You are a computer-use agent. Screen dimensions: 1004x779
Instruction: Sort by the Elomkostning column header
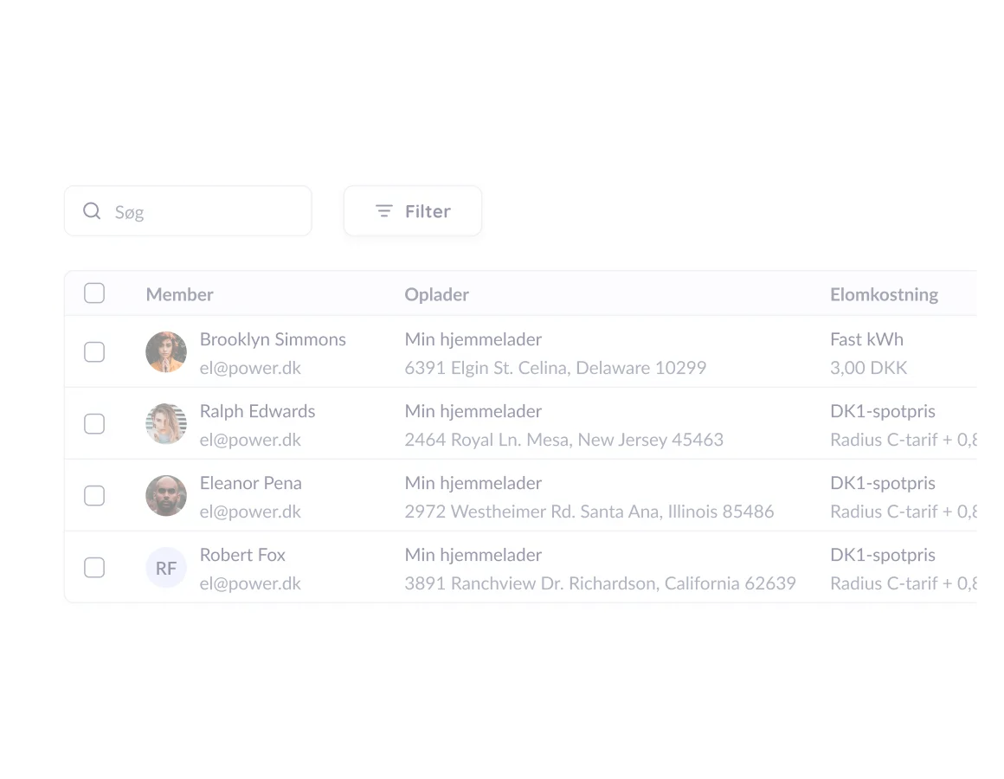(884, 294)
